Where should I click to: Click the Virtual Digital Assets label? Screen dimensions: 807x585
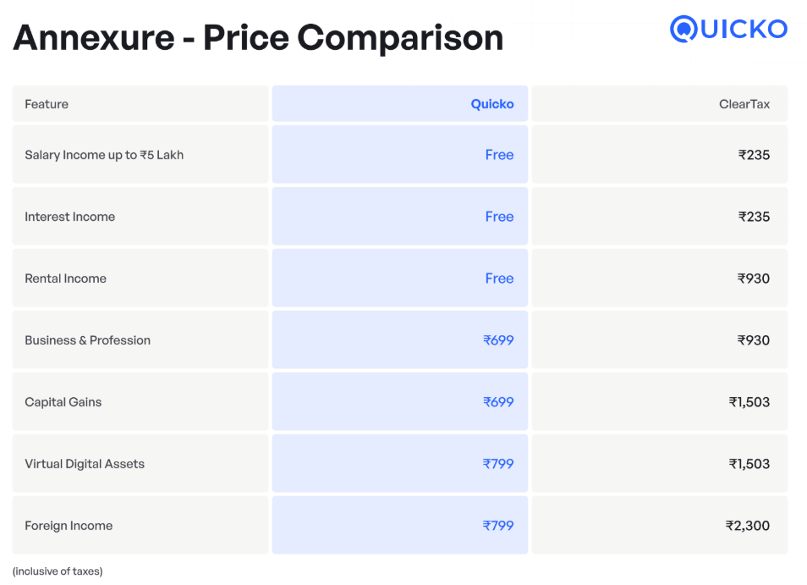(x=85, y=464)
